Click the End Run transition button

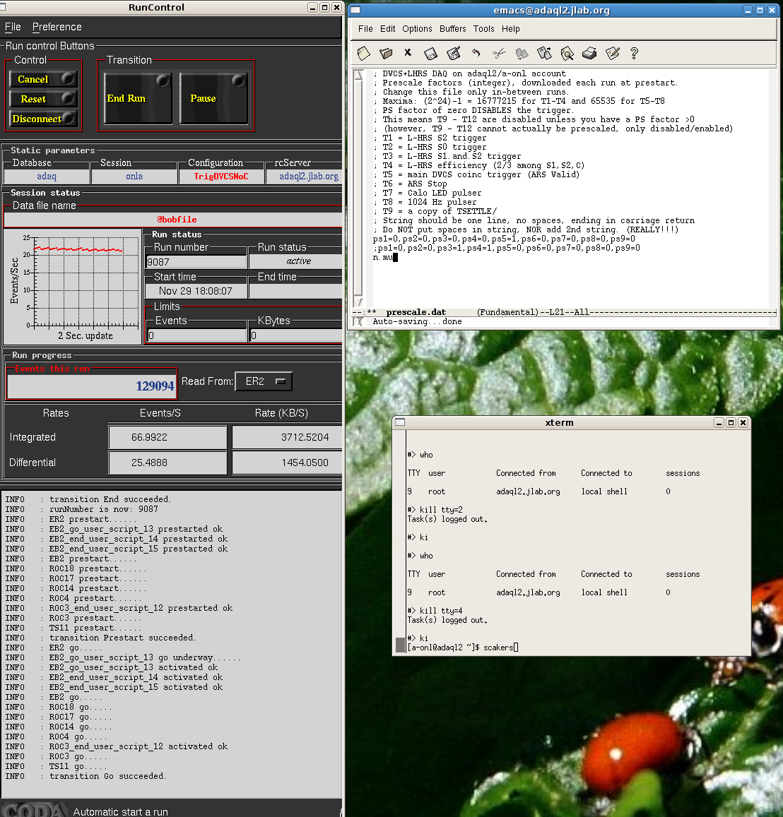click(x=138, y=98)
